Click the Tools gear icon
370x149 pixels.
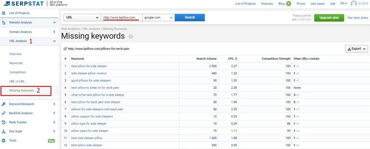pyautogui.click(x=4, y=140)
